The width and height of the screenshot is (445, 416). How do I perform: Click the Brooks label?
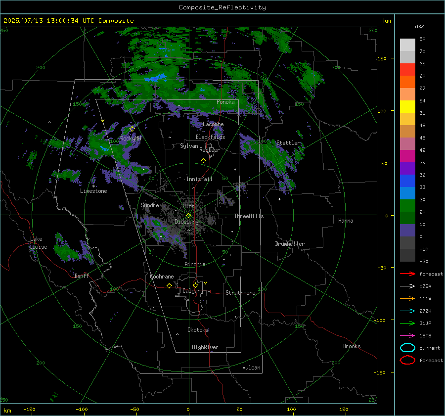pos(352,346)
